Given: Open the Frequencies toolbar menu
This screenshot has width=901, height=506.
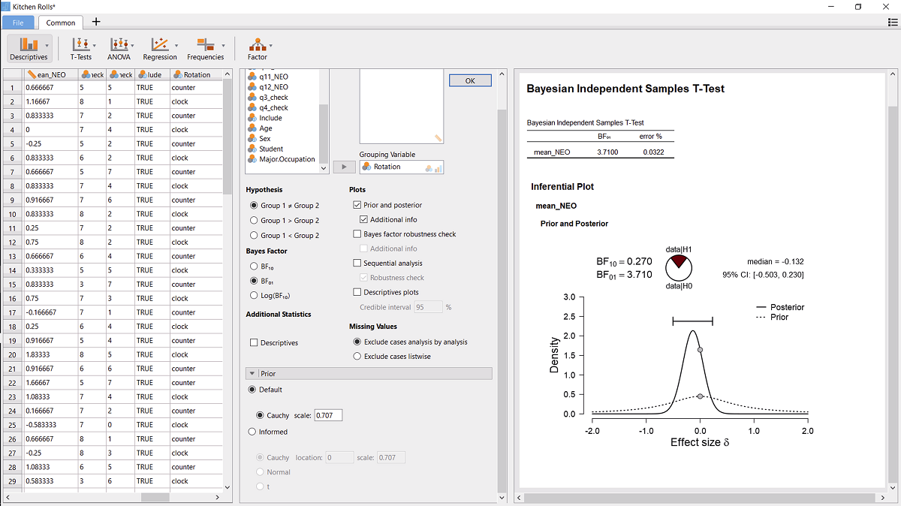Looking at the screenshot, I should pyautogui.click(x=205, y=48).
